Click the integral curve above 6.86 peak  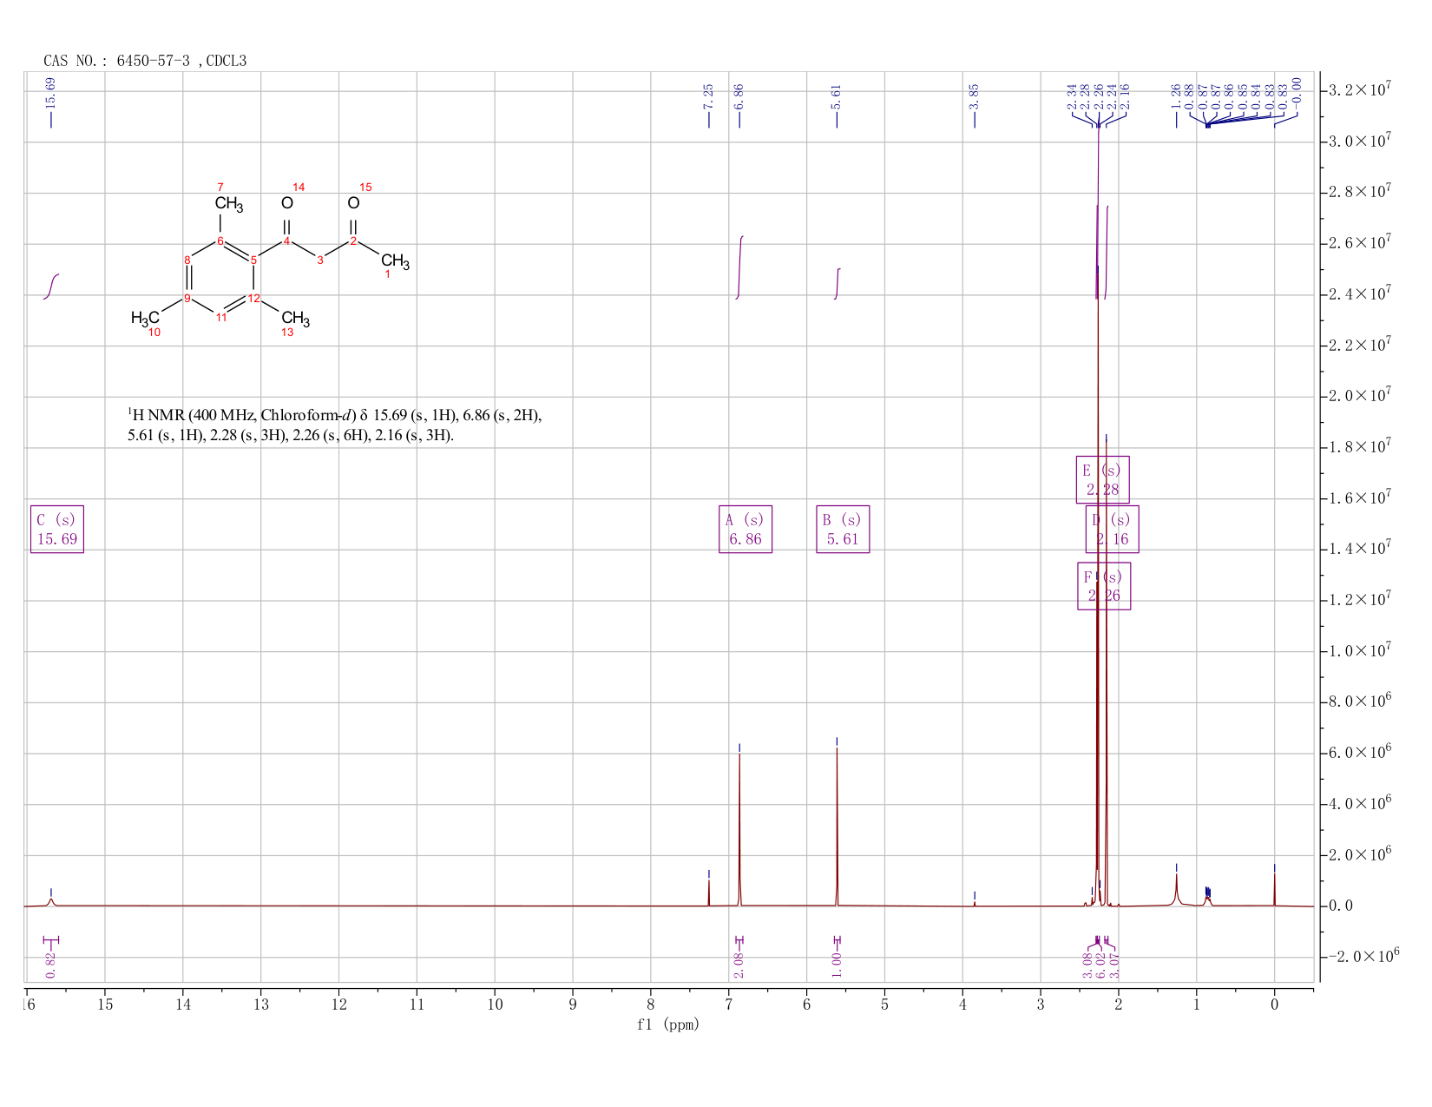tap(740, 267)
